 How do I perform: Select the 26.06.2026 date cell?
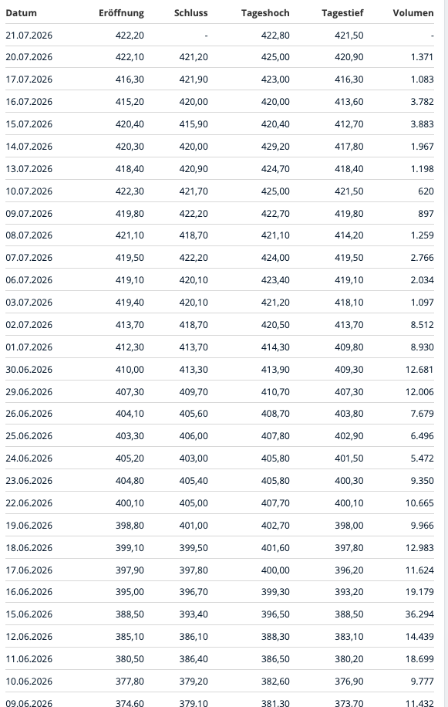(x=29, y=414)
